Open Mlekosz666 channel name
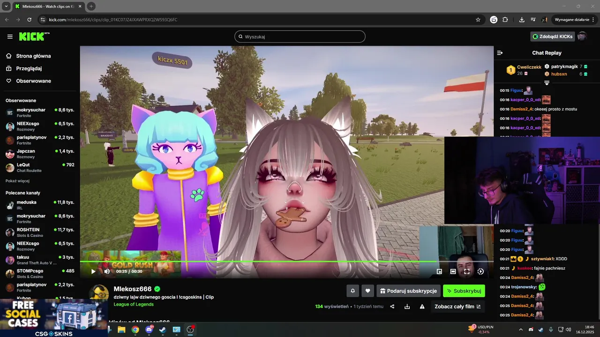 click(133, 289)
